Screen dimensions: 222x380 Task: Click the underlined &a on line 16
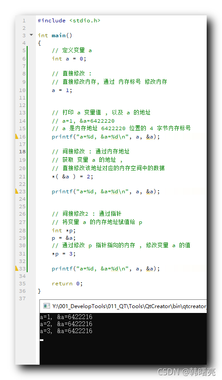pyautogui.click(x=150, y=137)
